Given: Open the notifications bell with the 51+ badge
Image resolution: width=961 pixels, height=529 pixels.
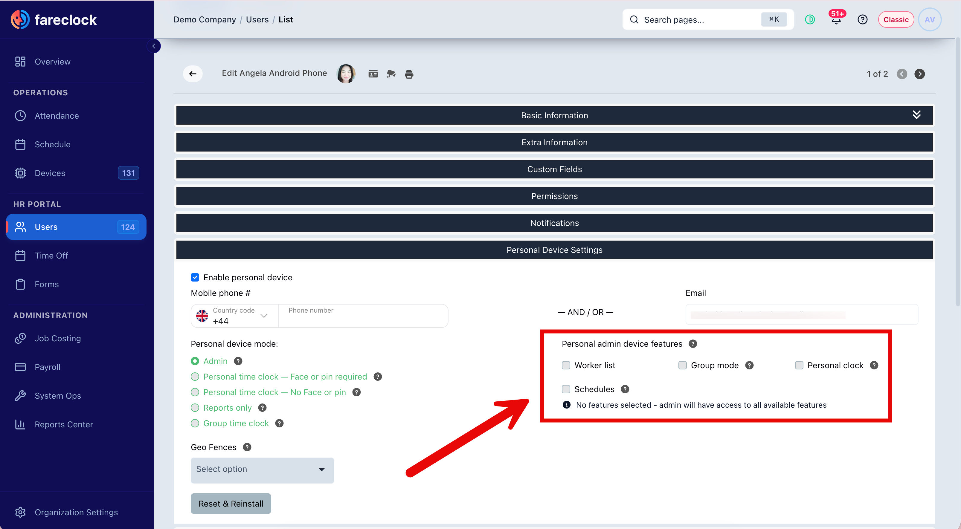Looking at the screenshot, I should click(836, 19).
